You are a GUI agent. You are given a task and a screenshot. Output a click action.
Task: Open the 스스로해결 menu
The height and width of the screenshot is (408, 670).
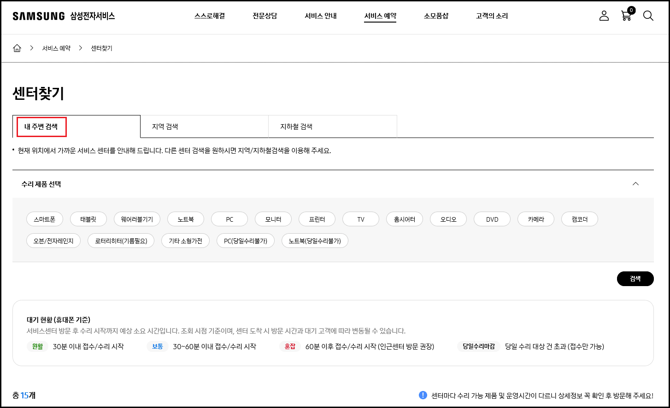coord(210,16)
